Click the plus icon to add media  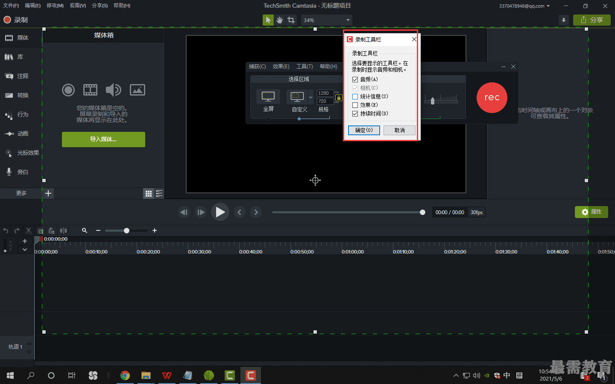coord(49,193)
